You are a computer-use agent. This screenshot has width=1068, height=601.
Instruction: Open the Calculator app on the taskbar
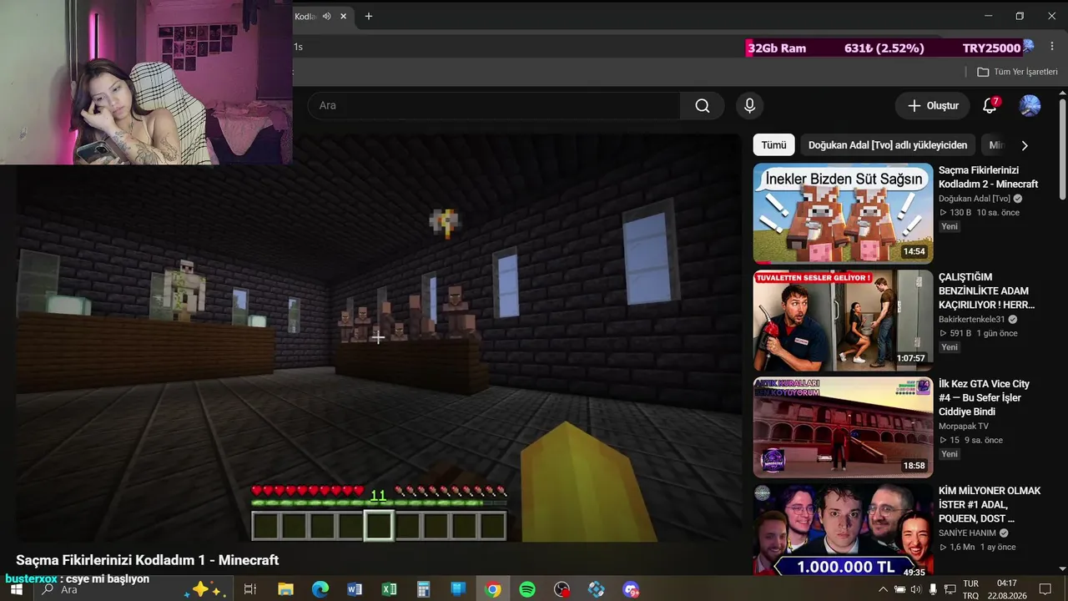pos(423,589)
